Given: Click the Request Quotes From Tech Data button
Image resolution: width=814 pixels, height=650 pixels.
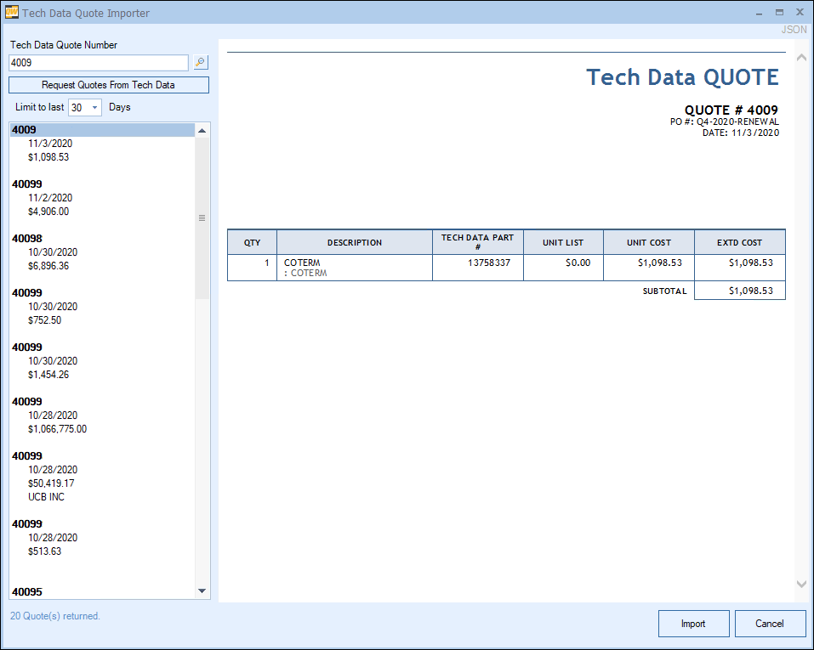Looking at the screenshot, I should (x=109, y=85).
